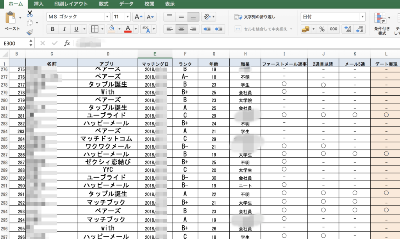
Task: Decrease the indent level
Action: (x=207, y=29)
